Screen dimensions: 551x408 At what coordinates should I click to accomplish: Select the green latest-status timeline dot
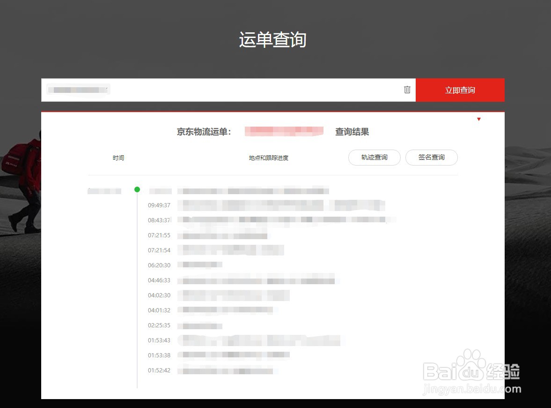coord(137,189)
